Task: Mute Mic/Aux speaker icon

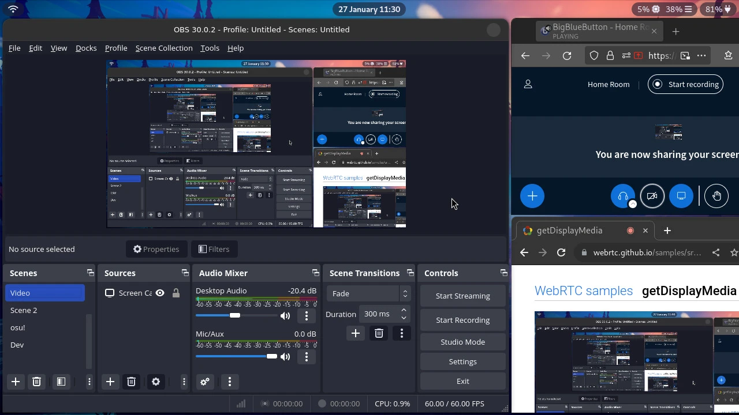Action: 285,357
